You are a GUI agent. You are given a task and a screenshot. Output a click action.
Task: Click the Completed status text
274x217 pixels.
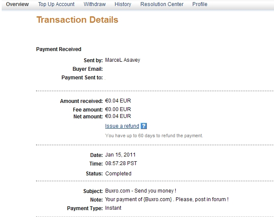[118, 174]
